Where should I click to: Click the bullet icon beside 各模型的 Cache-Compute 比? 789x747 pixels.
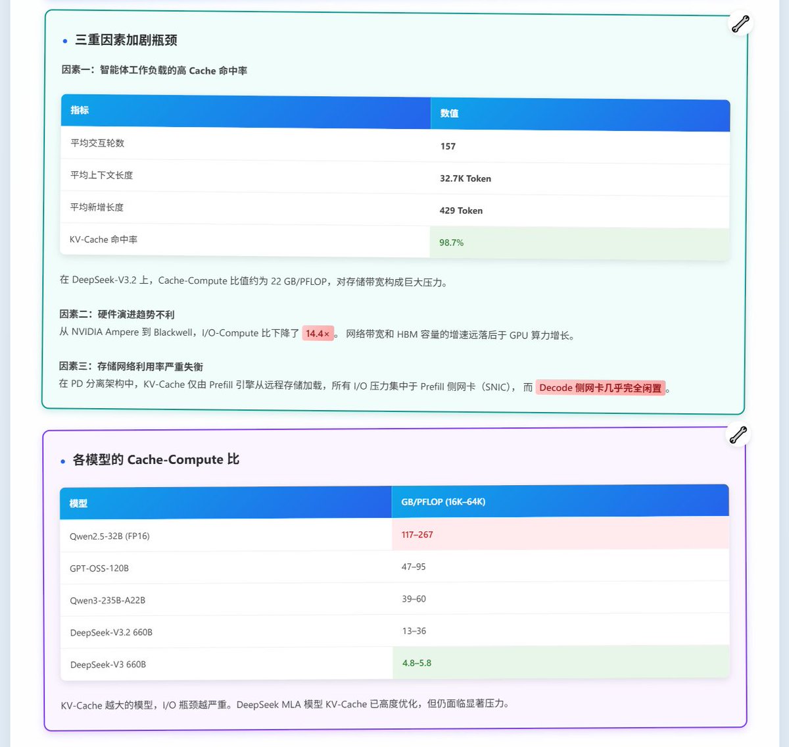[x=64, y=460]
